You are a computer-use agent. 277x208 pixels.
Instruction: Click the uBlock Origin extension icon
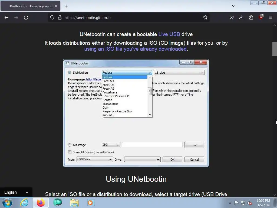[261, 17]
